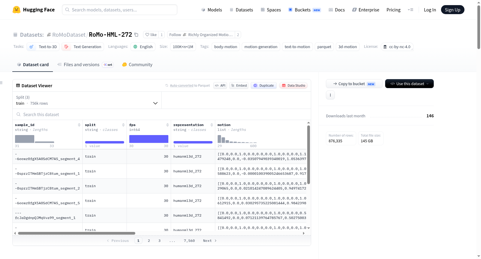Image resolution: width=481 pixels, height=259 pixels.
Task: Click the text-to-motion tag
Action: coord(297,47)
